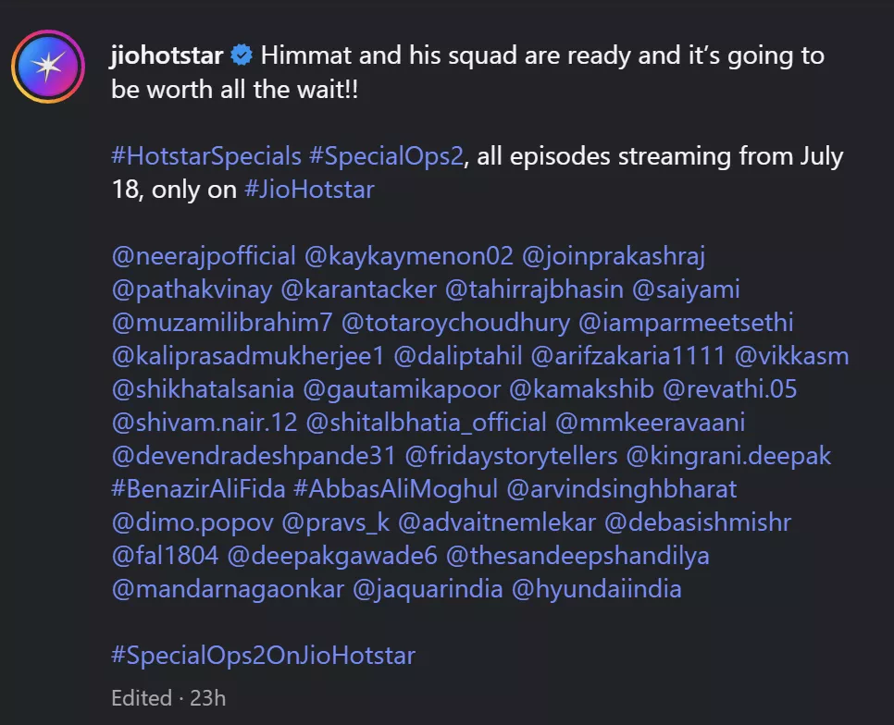Image resolution: width=894 pixels, height=725 pixels.
Task: Visit the @neerajpofficial mention
Action: pos(204,256)
